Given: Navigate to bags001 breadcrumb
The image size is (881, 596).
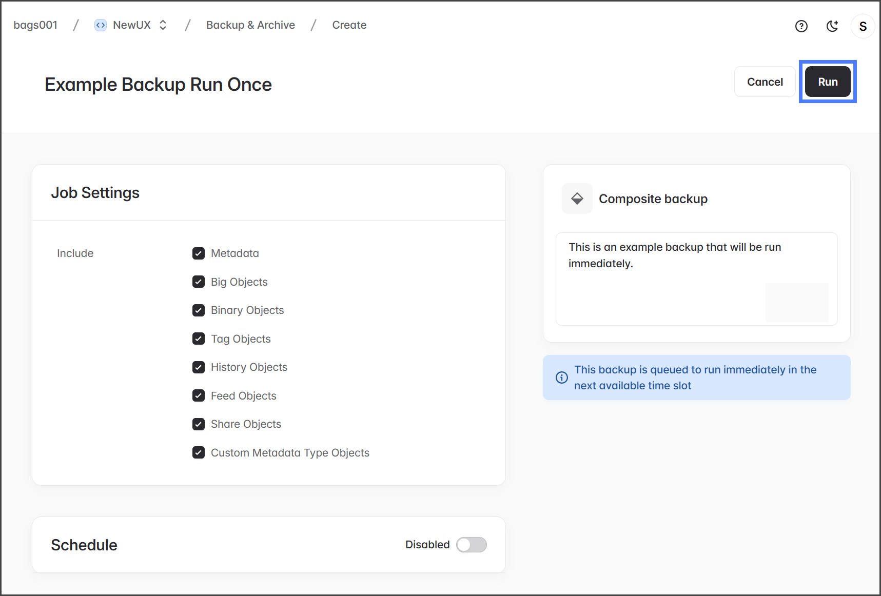Looking at the screenshot, I should pos(35,25).
